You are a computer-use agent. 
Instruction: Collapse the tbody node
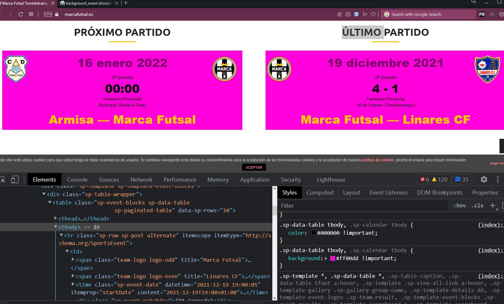56,227
